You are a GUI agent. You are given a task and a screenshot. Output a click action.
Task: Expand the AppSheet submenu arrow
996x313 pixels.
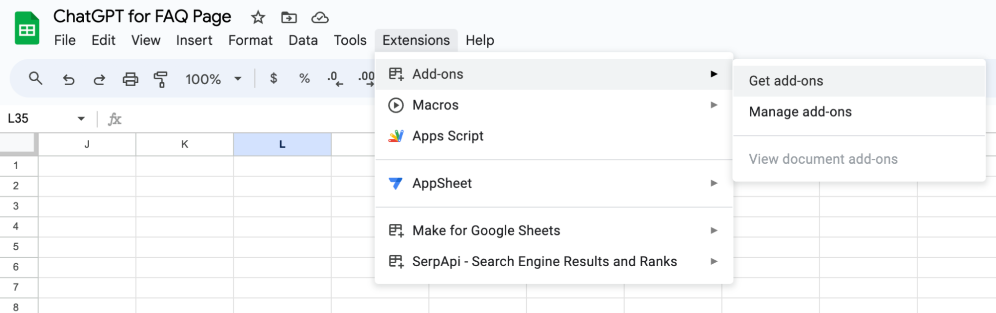(x=714, y=183)
